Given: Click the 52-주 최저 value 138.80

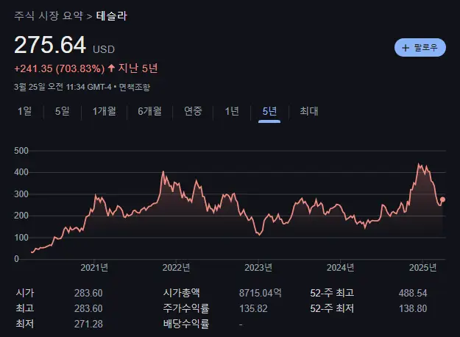Looking at the screenshot, I should pyautogui.click(x=413, y=308).
